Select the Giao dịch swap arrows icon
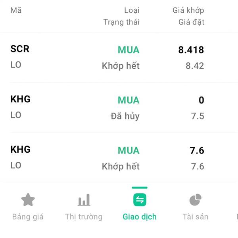 tap(140, 200)
